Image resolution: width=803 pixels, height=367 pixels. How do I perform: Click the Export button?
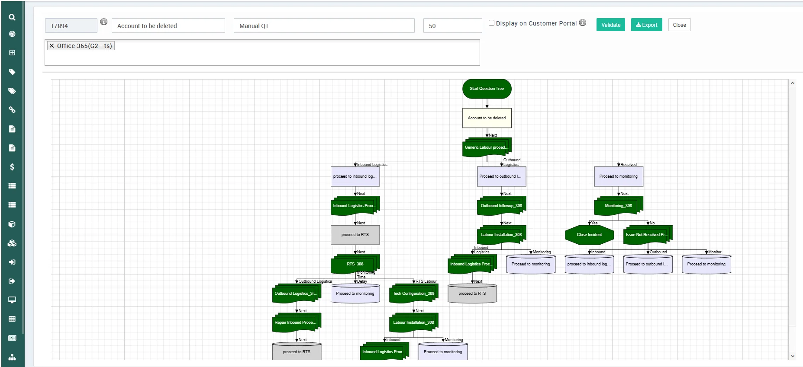click(x=647, y=25)
